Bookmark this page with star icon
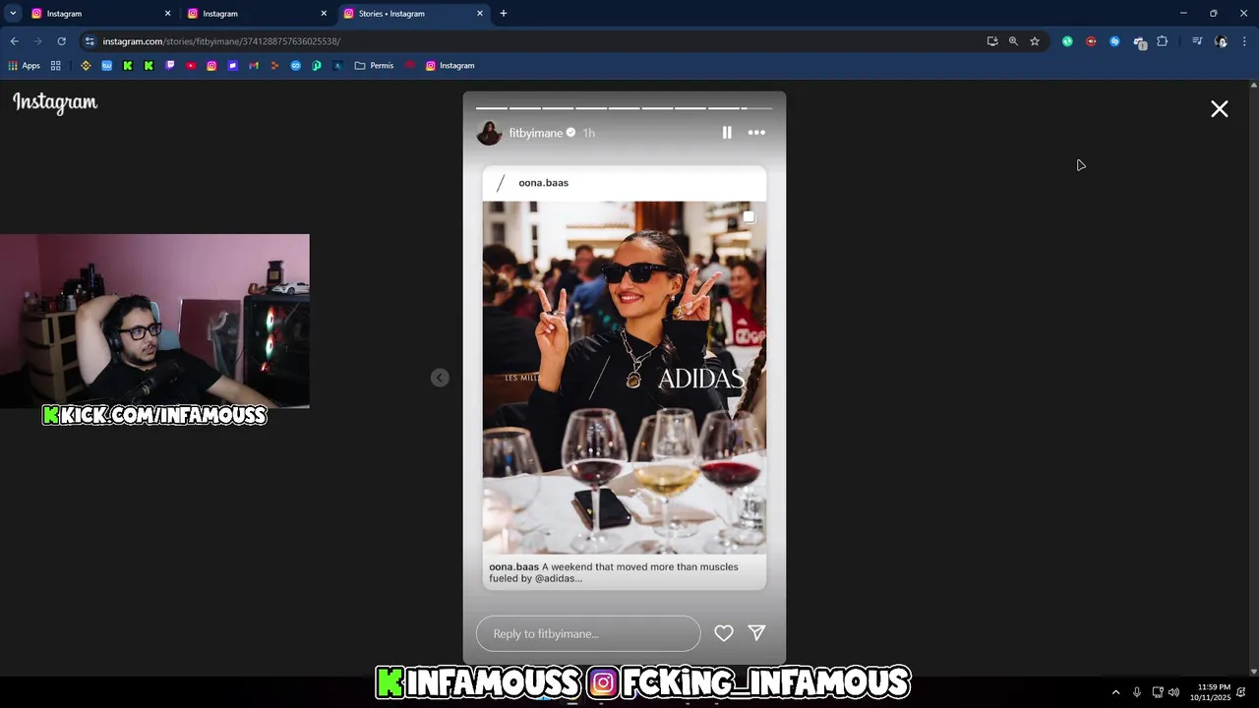This screenshot has height=708, width=1259. [1035, 41]
